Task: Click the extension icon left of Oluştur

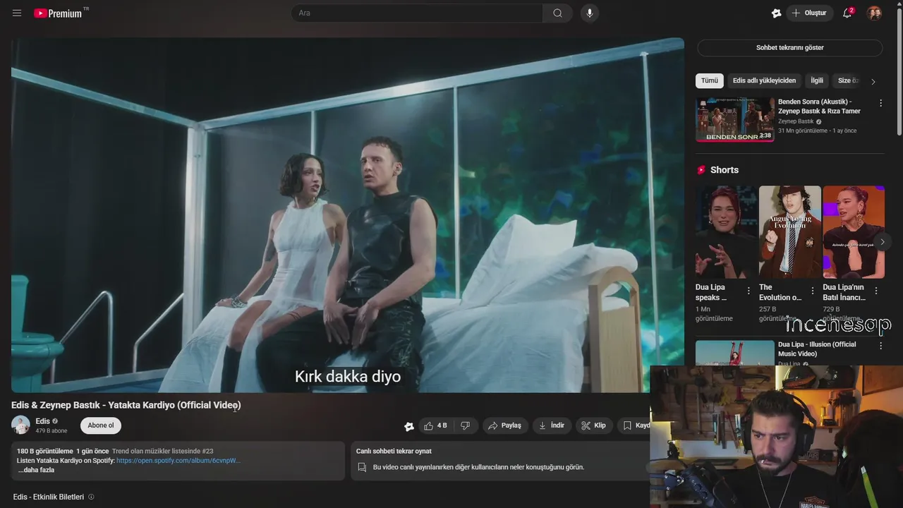Action: pyautogui.click(x=776, y=13)
